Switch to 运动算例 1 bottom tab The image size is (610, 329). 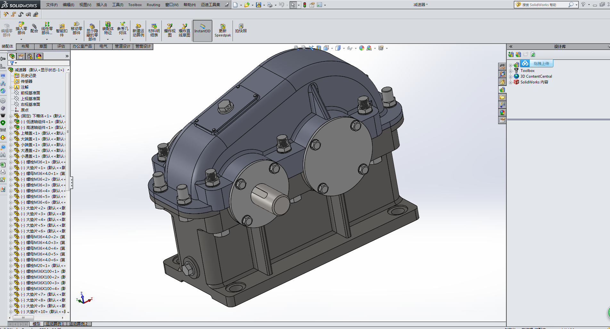54,324
